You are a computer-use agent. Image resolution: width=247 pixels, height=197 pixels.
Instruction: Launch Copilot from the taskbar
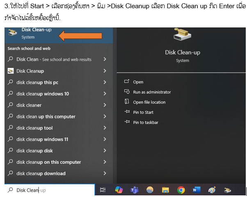pos(119,190)
